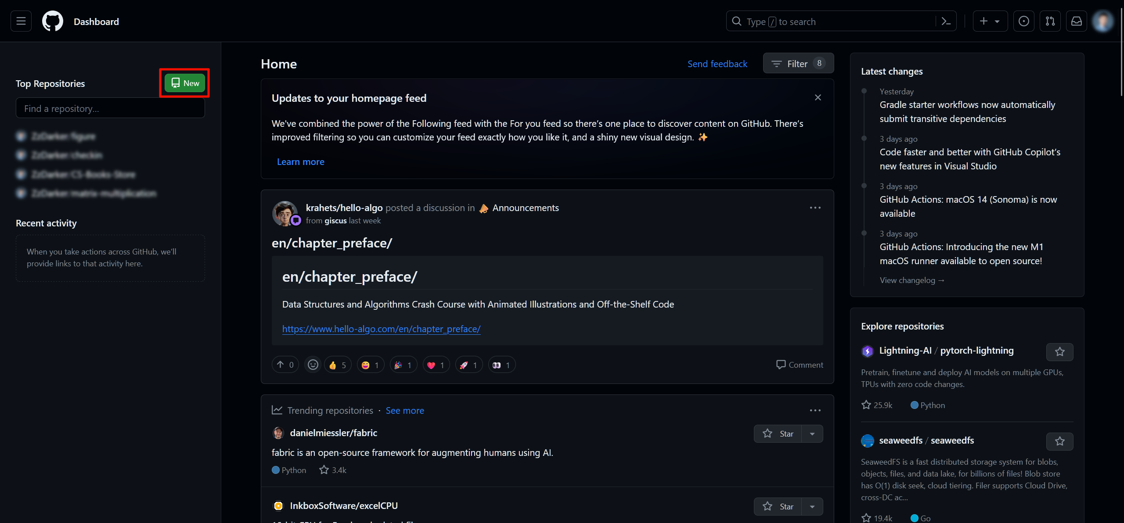Select the repository search input field
Viewport: 1124px width, 523px height.
point(110,108)
